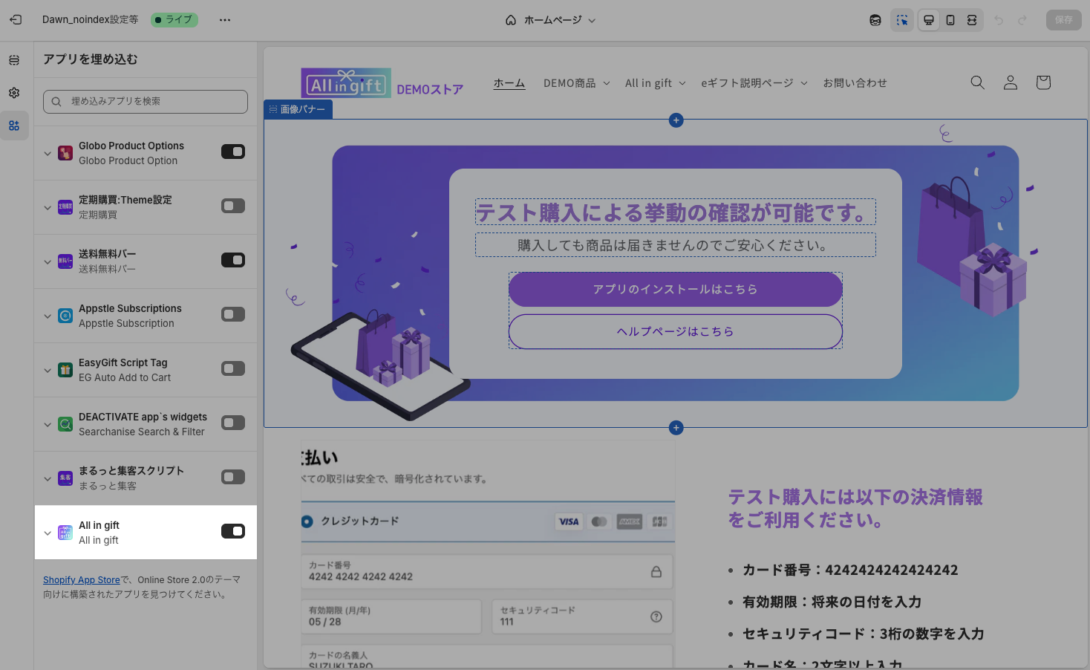The width and height of the screenshot is (1090, 670).
Task: Click the ライブ status badge
Action: tap(174, 20)
